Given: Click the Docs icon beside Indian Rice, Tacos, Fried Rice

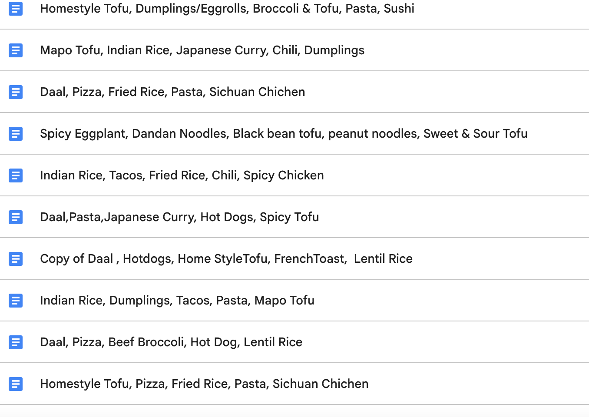Looking at the screenshot, I should click(x=16, y=175).
